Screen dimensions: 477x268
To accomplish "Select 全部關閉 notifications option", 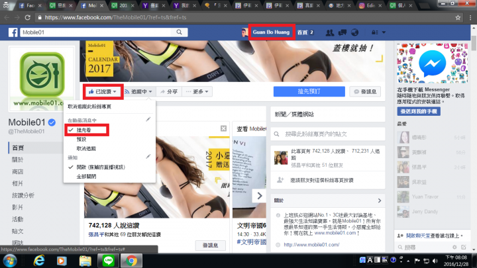I will coord(86,177).
